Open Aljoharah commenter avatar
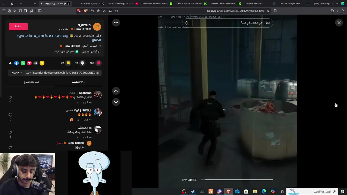The height and width of the screenshot is (195, 347). [x=98, y=95]
